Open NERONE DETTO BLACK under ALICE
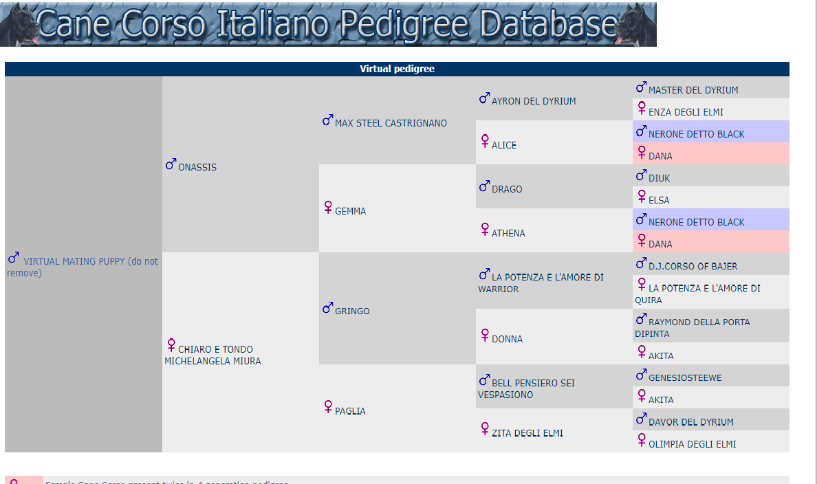The height and width of the screenshot is (484, 817). tap(696, 135)
